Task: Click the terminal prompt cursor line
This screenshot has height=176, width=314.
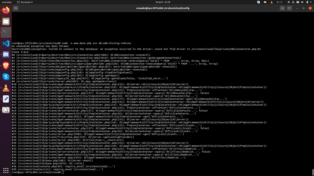Action: point(38,172)
